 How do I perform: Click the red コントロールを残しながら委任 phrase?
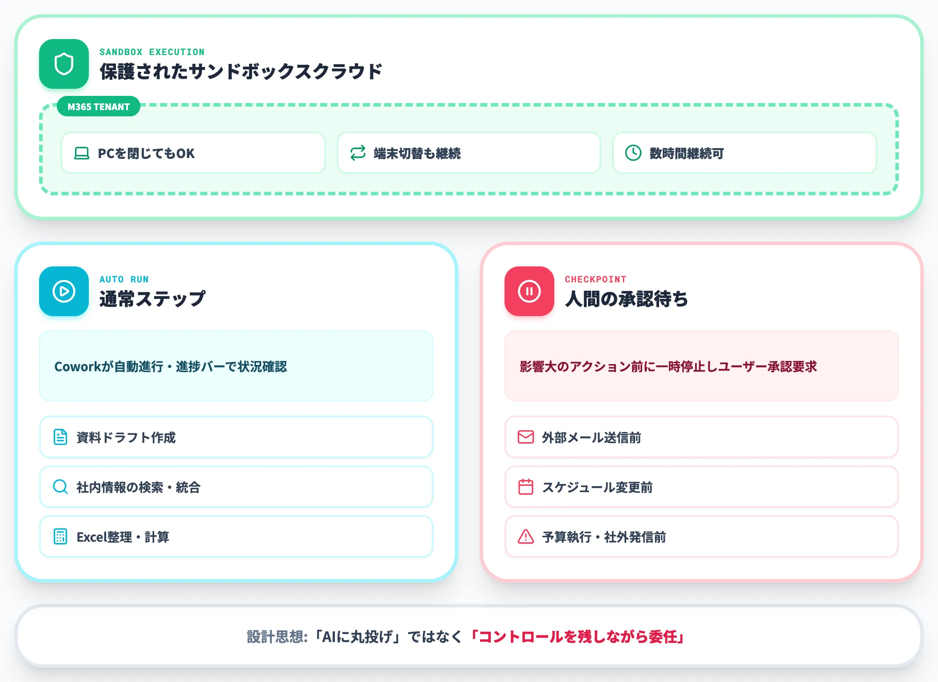(x=577, y=636)
